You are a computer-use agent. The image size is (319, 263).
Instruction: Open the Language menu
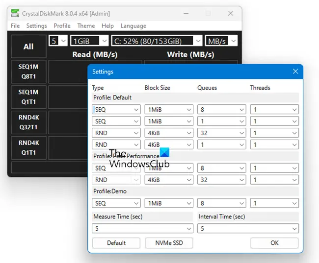point(133,26)
